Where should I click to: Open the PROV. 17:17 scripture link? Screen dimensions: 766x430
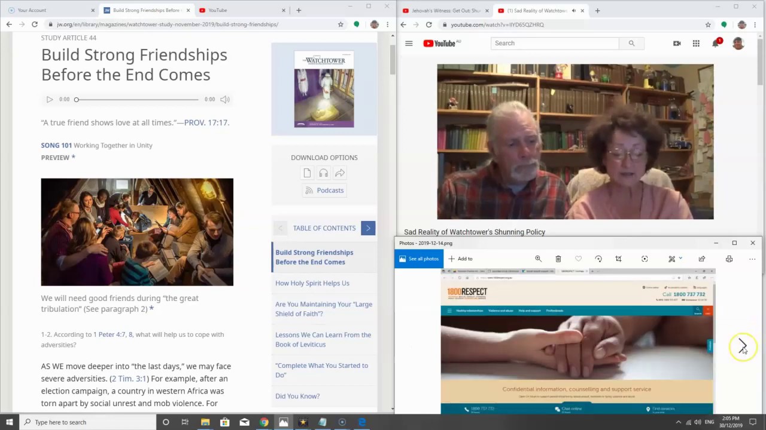coord(206,122)
